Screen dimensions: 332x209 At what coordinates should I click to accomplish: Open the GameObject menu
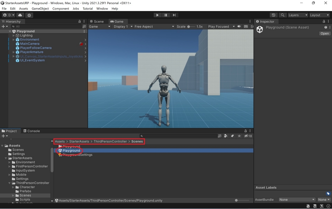[x=40, y=9]
